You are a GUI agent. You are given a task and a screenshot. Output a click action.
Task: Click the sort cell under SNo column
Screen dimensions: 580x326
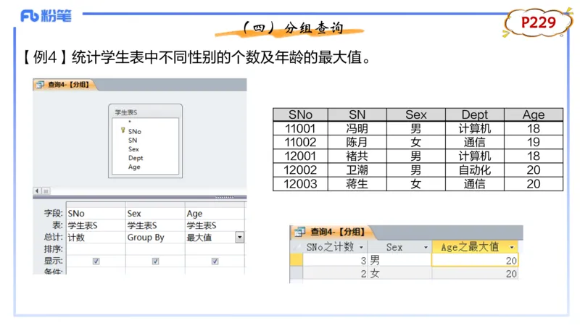tap(96, 249)
